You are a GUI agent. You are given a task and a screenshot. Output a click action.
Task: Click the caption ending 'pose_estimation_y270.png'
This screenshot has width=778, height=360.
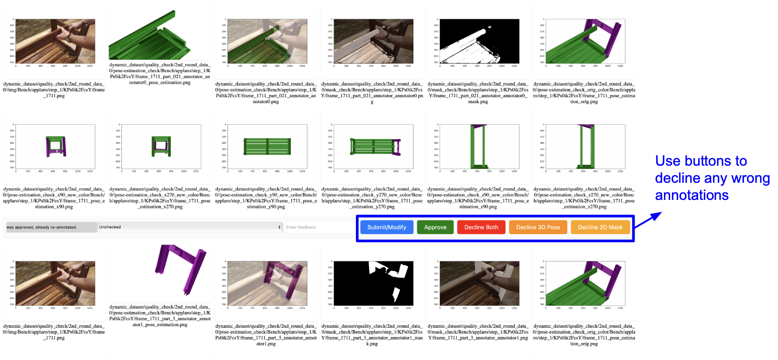[x=372, y=198]
